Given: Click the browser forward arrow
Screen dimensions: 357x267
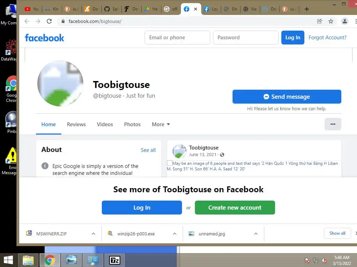Looking at the screenshot, I should click(x=38, y=21).
